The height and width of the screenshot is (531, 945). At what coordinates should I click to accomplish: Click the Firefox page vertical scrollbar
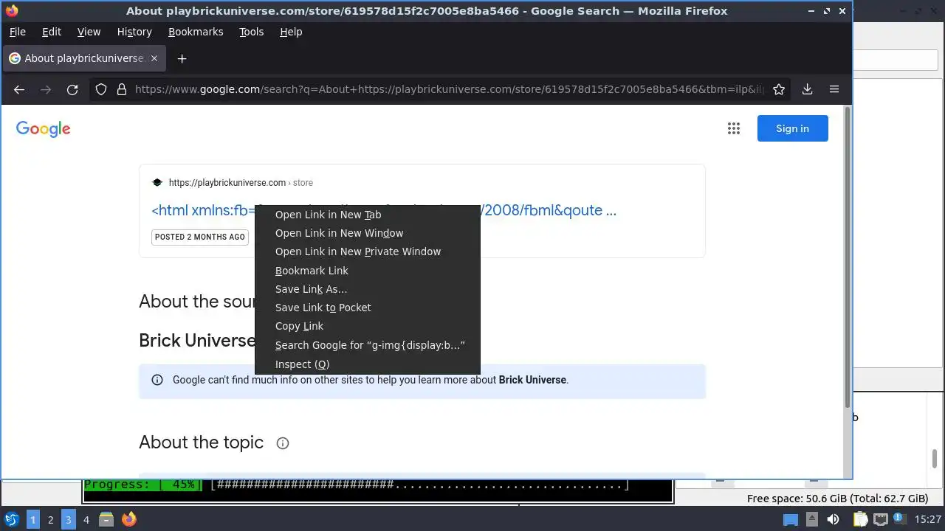(847, 258)
